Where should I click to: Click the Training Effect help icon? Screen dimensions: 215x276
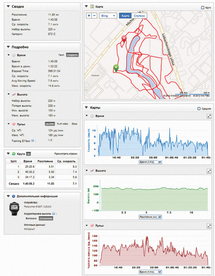(33, 140)
